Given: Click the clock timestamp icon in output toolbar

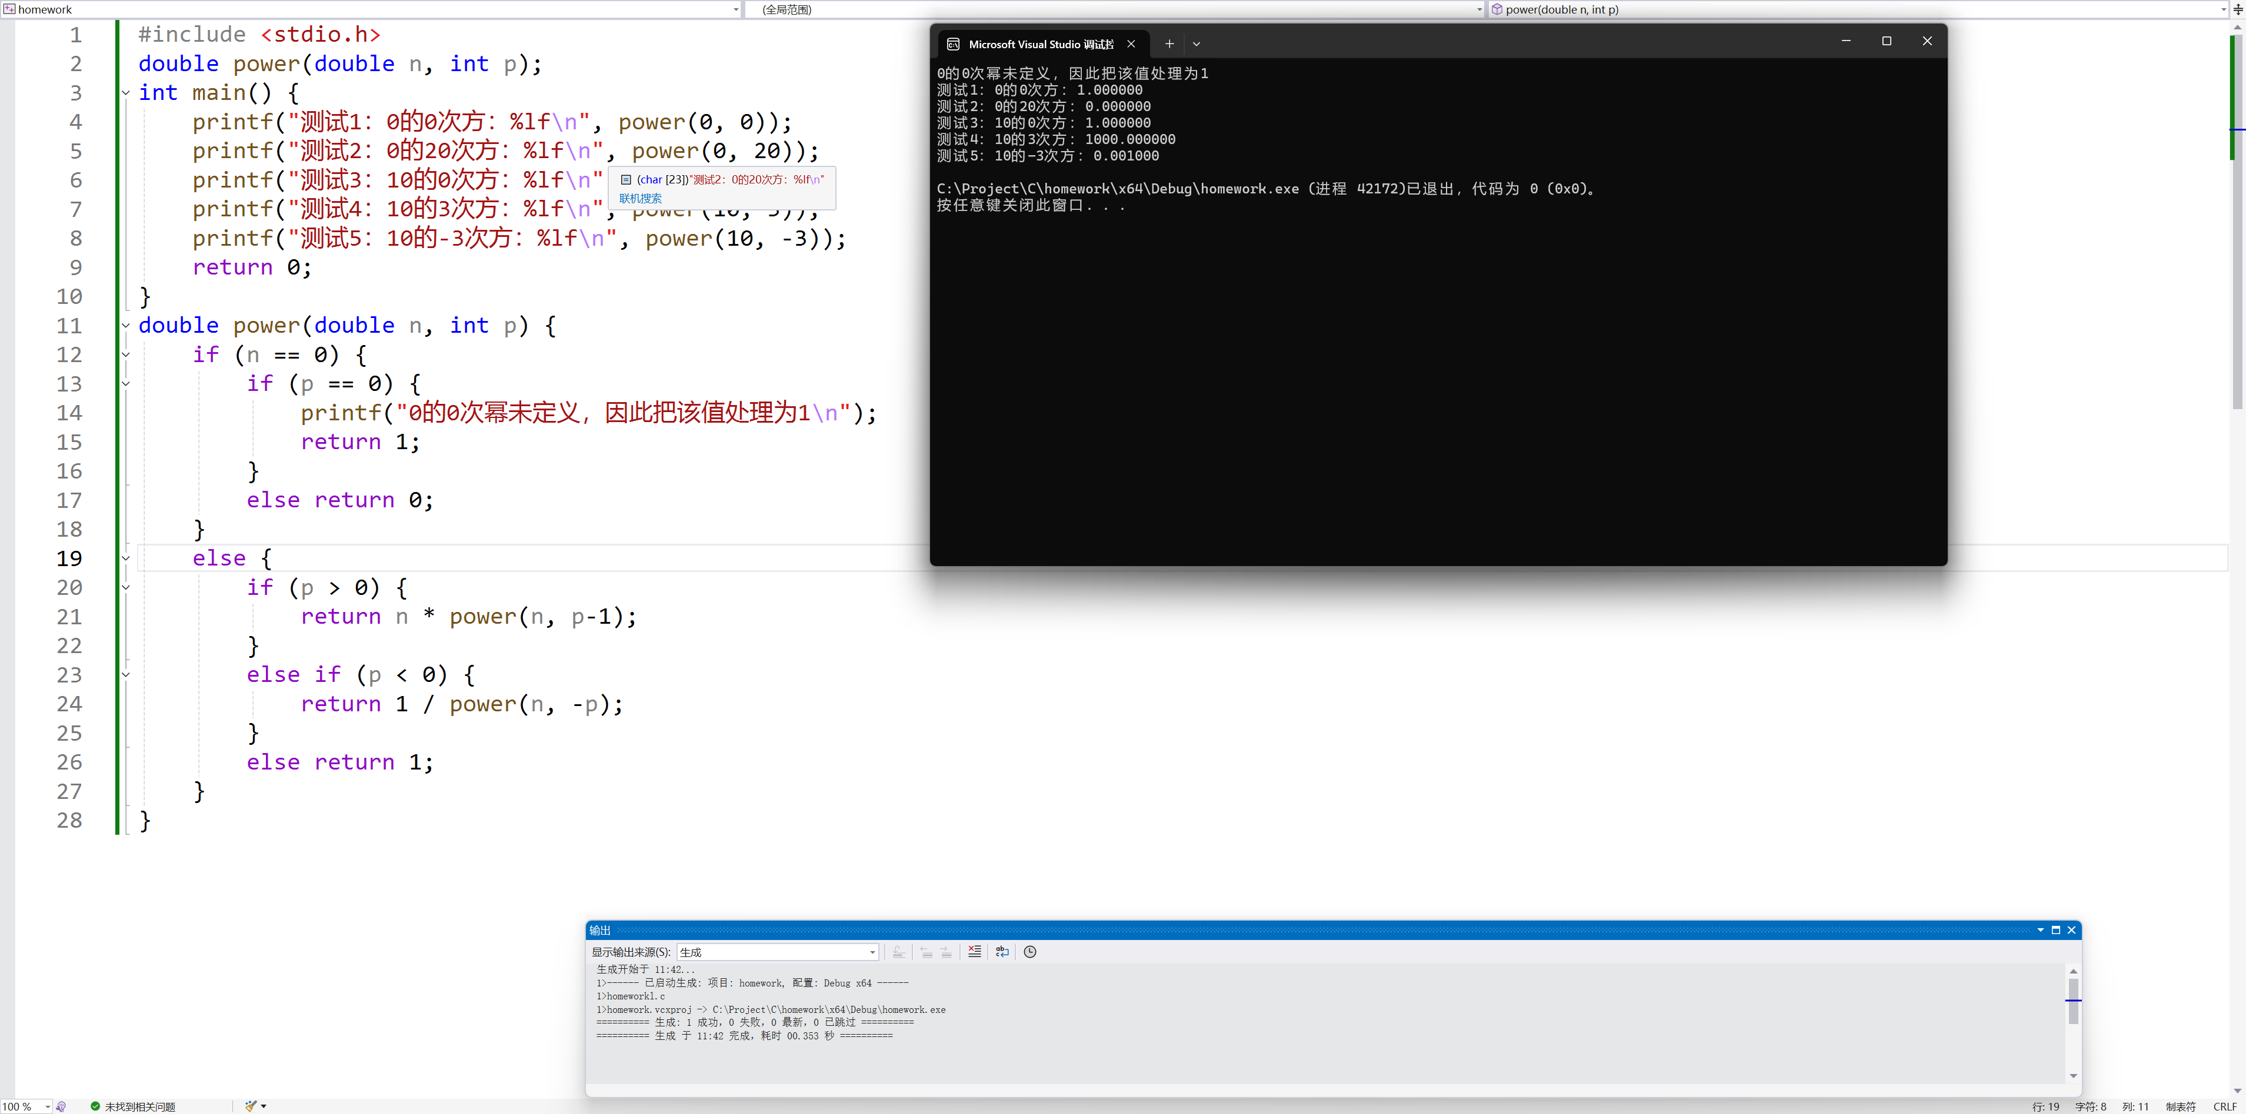Looking at the screenshot, I should [x=1029, y=951].
